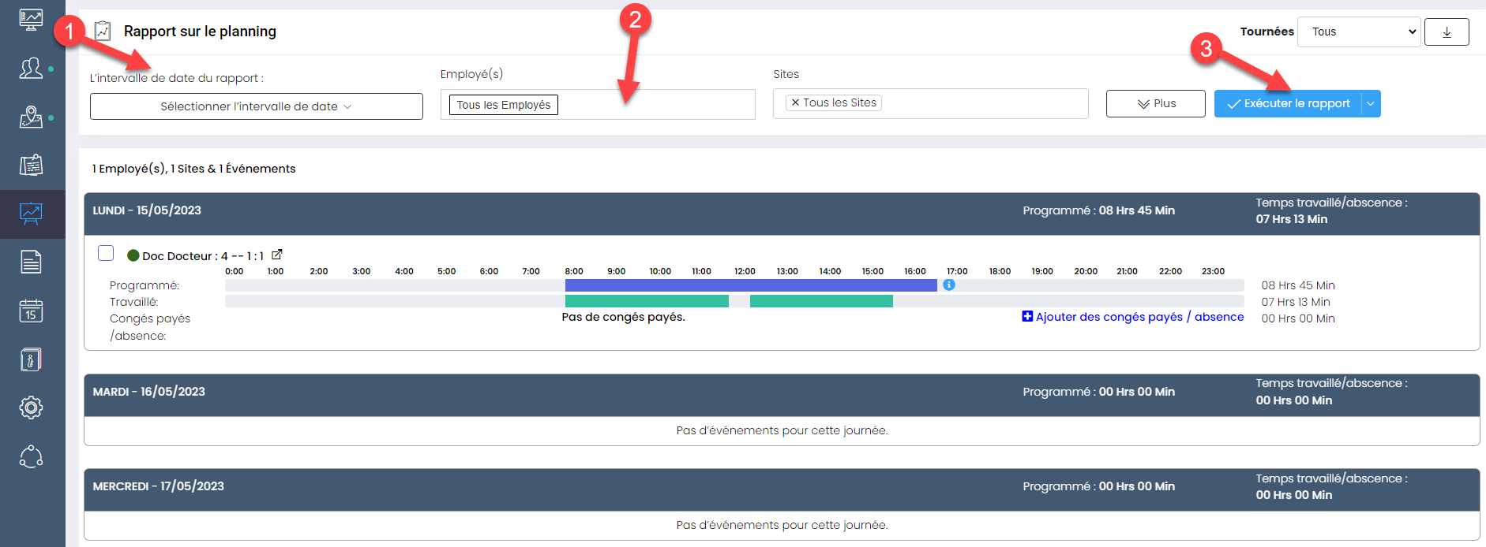Screen dimensions: 1486x547
Task: Tick the checkbox beside Doc Docteur
Action: [106, 253]
